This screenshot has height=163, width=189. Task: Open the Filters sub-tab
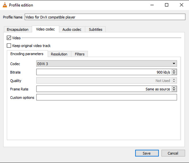[x=80, y=54]
